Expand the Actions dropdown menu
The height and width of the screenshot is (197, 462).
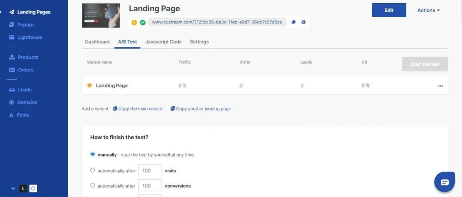(x=428, y=10)
